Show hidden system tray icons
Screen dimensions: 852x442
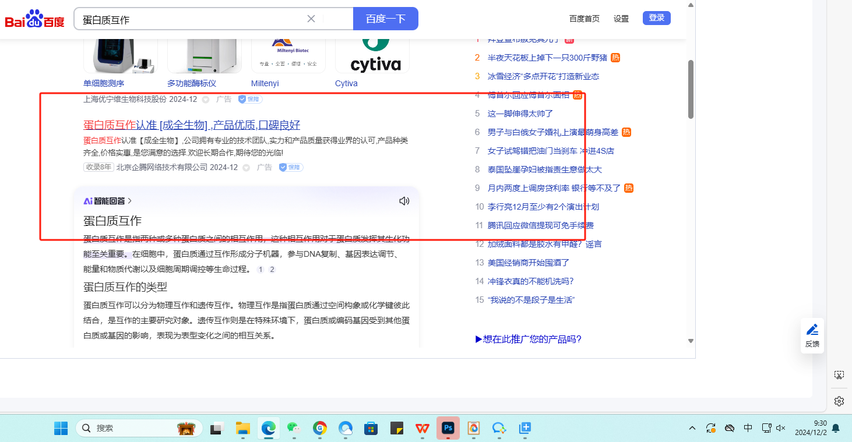pyautogui.click(x=692, y=428)
